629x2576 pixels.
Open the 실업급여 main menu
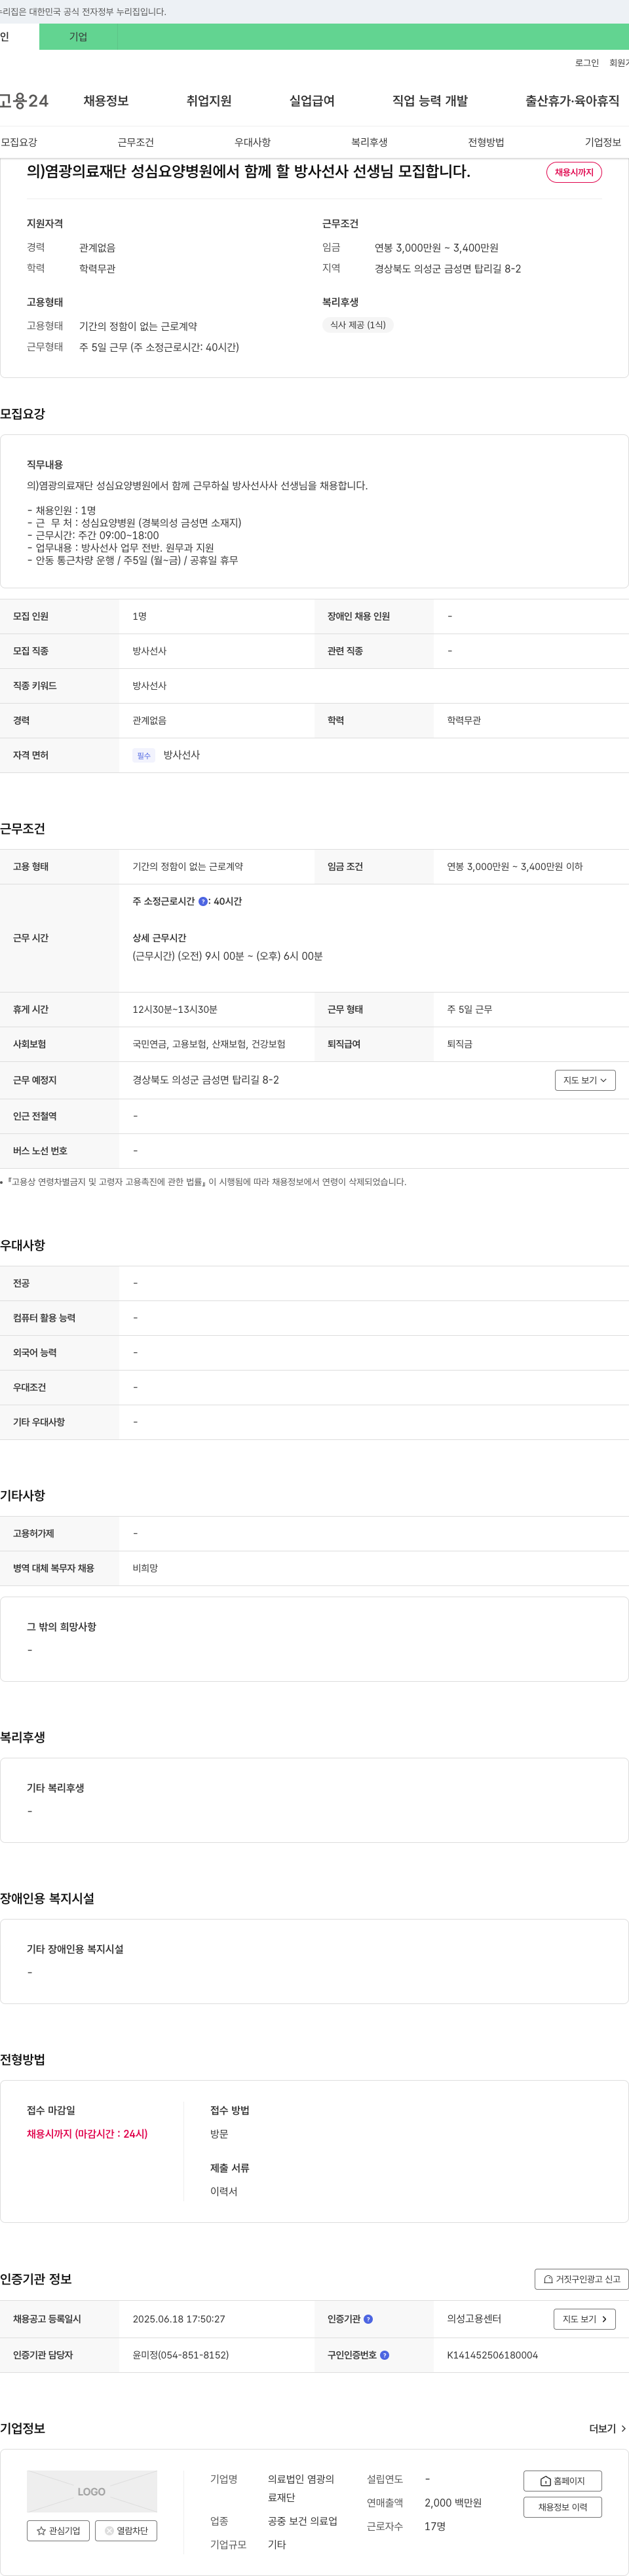312,101
